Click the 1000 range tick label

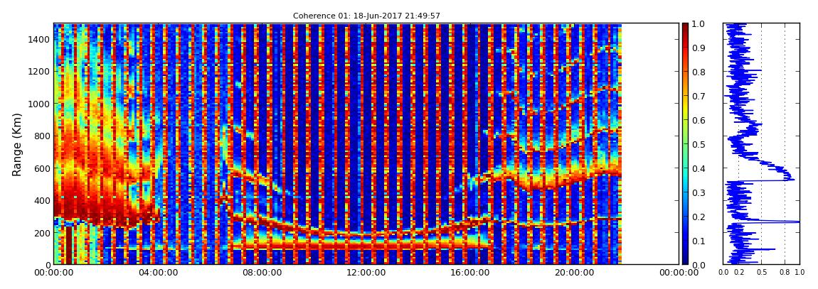[x=40, y=104]
